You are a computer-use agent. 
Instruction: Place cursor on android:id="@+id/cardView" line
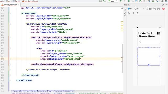click(x=46, y=27)
